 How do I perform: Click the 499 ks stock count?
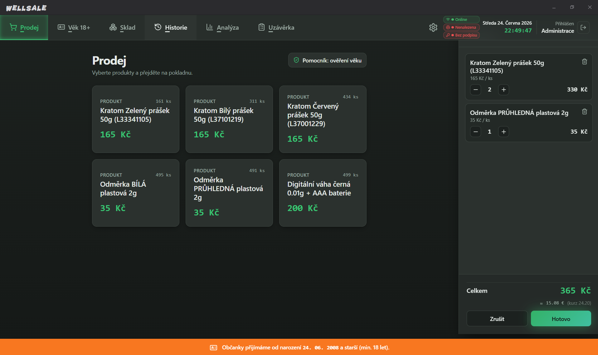point(351,175)
